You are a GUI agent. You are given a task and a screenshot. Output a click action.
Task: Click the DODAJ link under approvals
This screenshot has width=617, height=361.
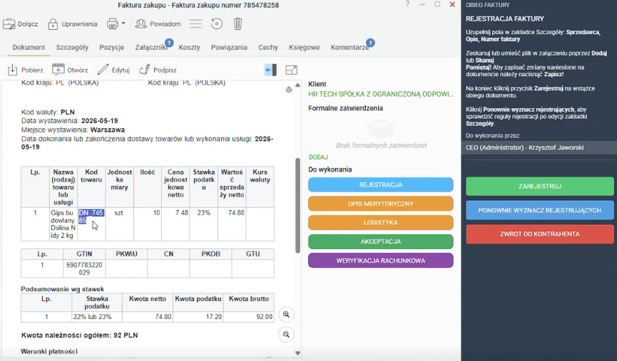pyautogui.click(x=318, y=157)
